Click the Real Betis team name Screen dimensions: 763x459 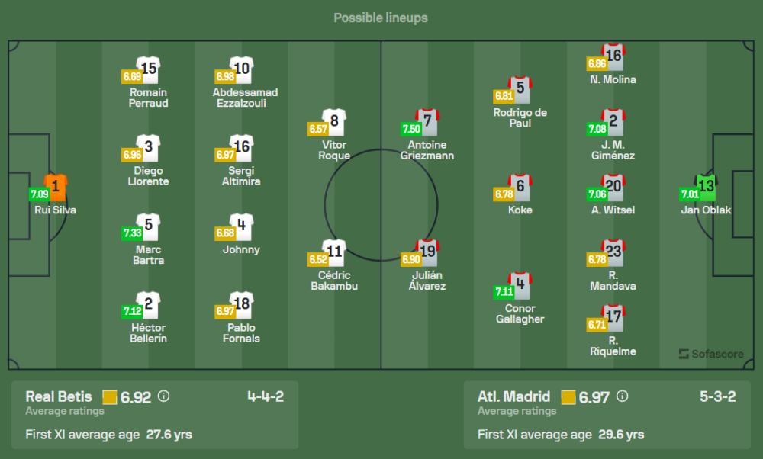[59, 396]
